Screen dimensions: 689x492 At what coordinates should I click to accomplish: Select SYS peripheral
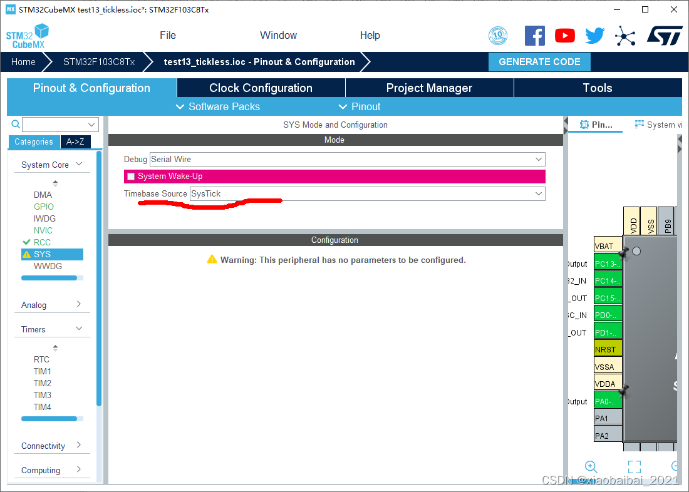52,254
